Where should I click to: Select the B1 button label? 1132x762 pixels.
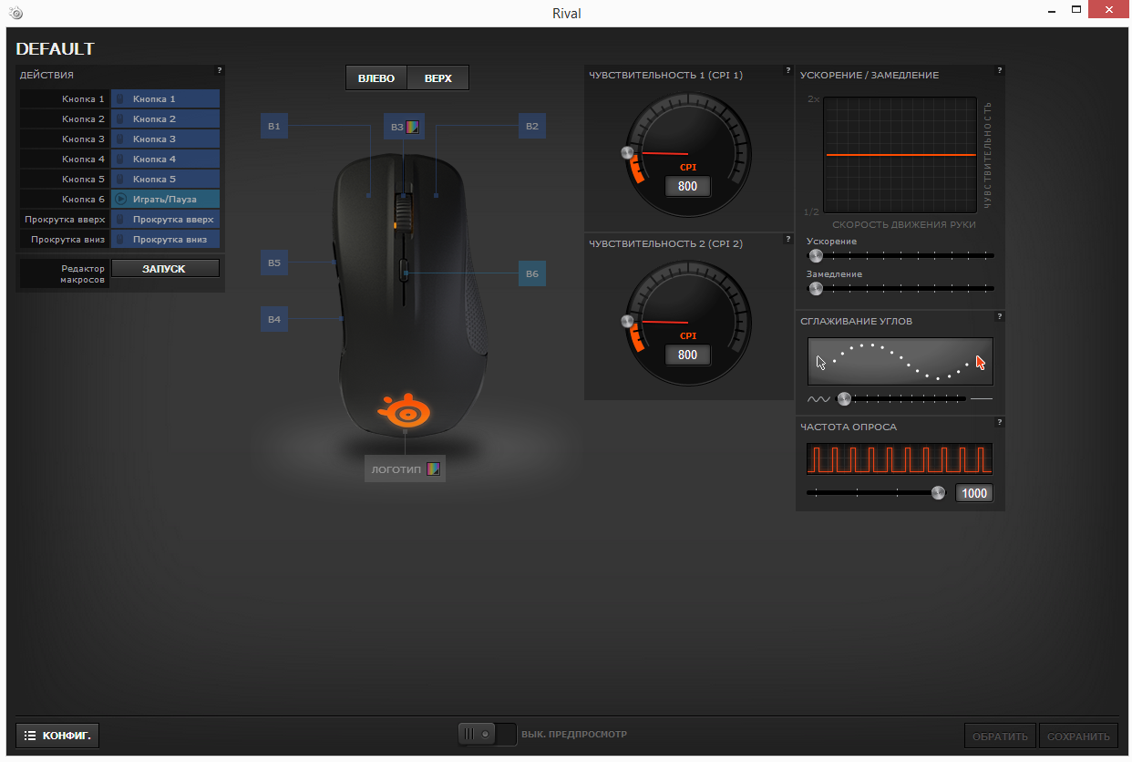point(274,127)
